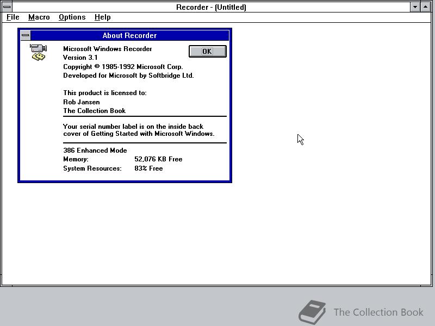Open the Recorder window control menu box
435x326 pixels.
pyautogui.click(x=7, y=7)
